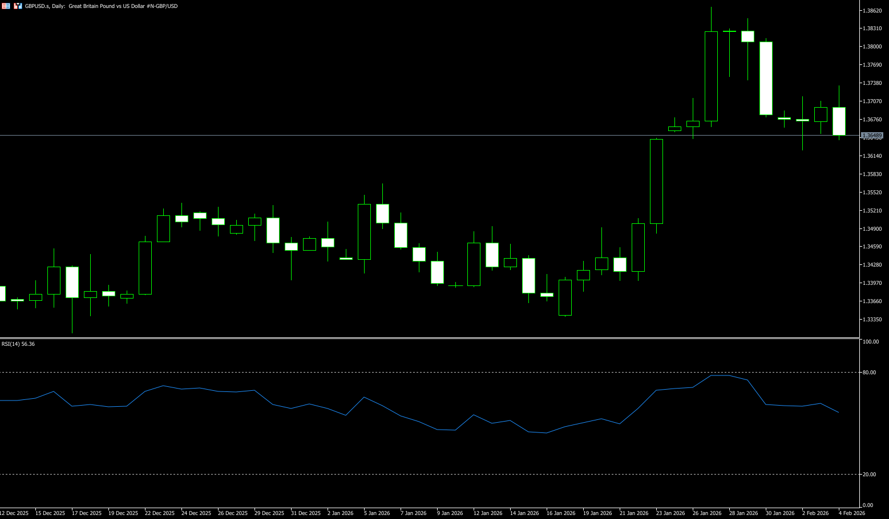
Task: Click the 1.38620 price scale label
Action: pos(872,10)
